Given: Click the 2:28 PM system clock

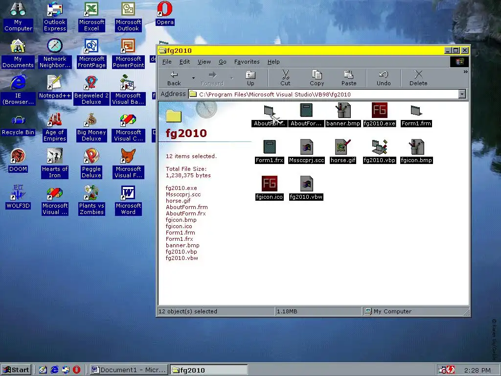Looking at the screenshot, I should click(477, 370).
